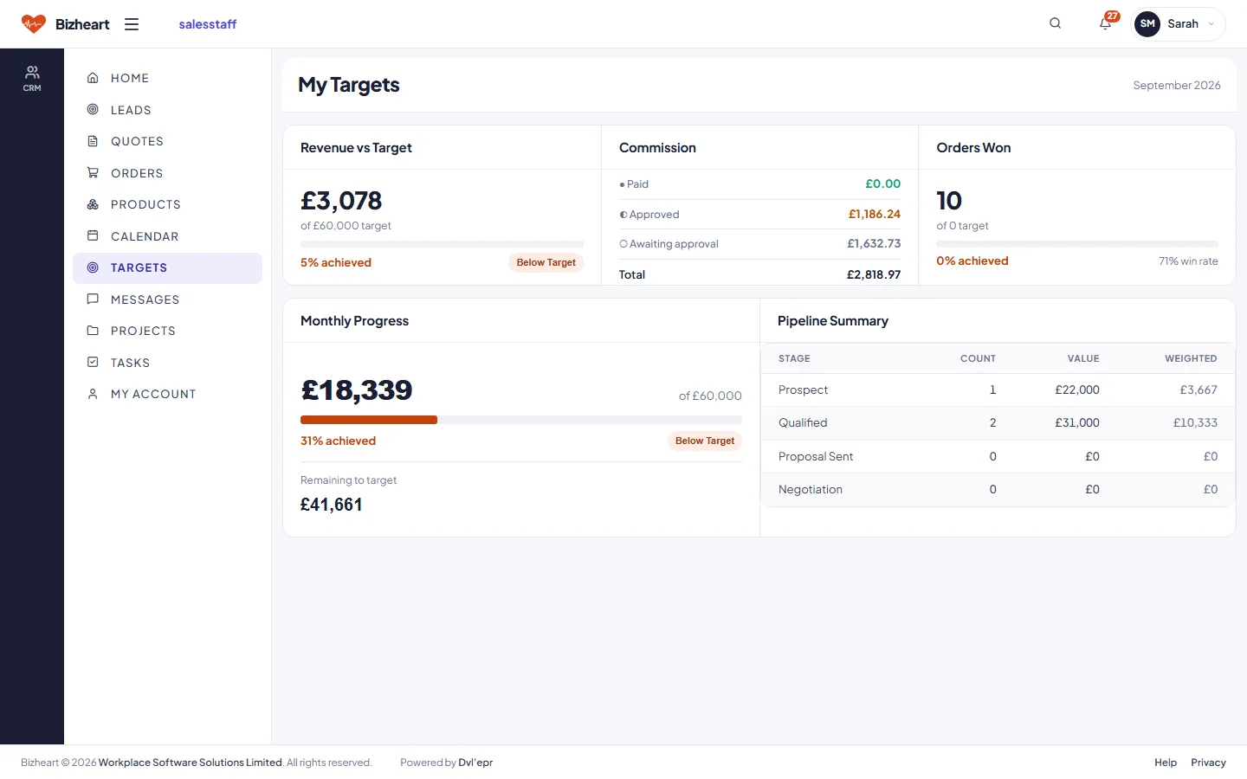Click the Monthly Progress bar
The width and height of the screenshot is (1247, 779).
[521, 420]
